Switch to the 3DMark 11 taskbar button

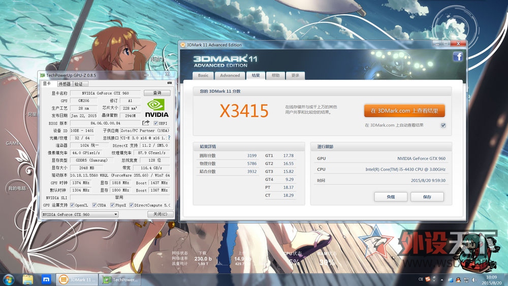click(x=77, y=279)
